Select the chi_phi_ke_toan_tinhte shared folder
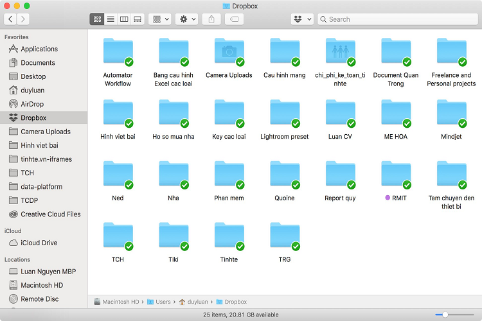This screenshot has height=321, width=482. (341, 51)
